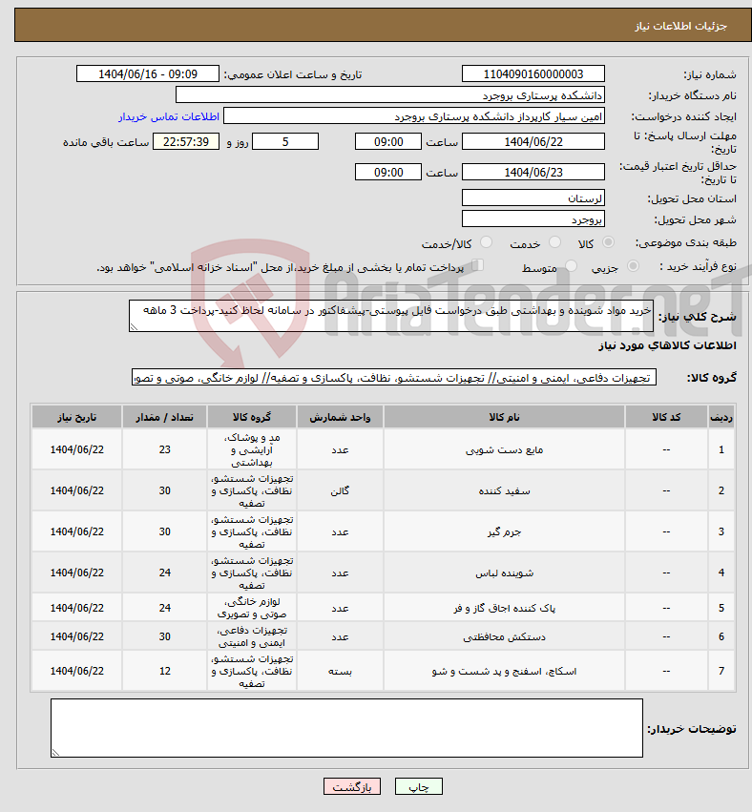The width and height of the screenshot is (752, 812).
Task: Click the کد کالا column header
Action: point(666,417)
